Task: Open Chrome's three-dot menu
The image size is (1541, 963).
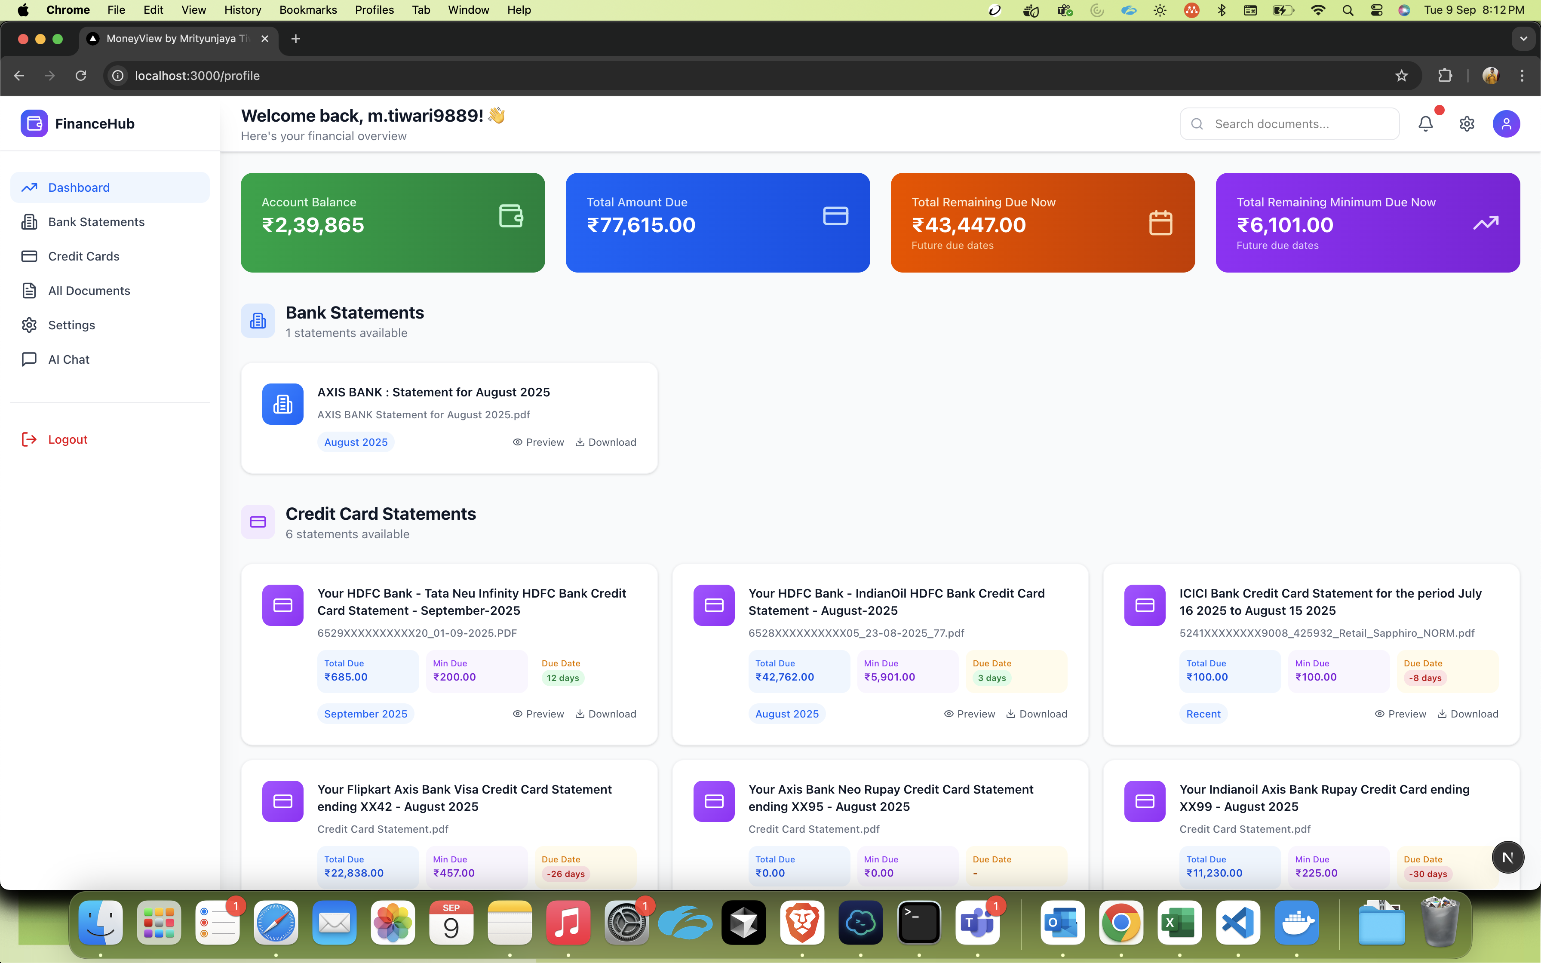Action: point(1522,76)
